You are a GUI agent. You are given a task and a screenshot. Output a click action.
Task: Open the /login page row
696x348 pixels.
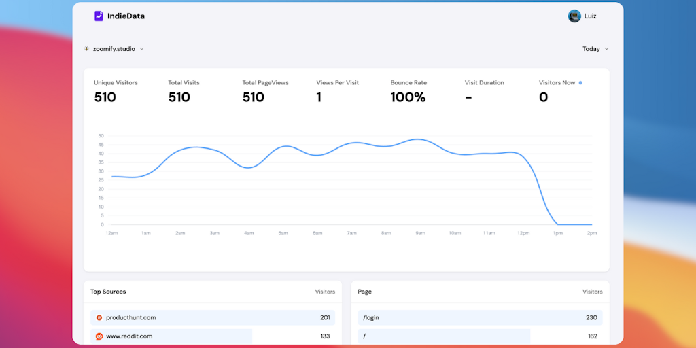(481, 318)
